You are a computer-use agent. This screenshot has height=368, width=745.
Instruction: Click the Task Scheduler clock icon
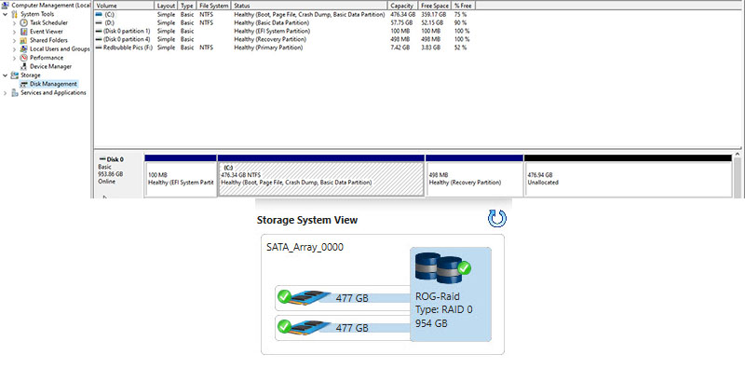[x=24, y=22]
